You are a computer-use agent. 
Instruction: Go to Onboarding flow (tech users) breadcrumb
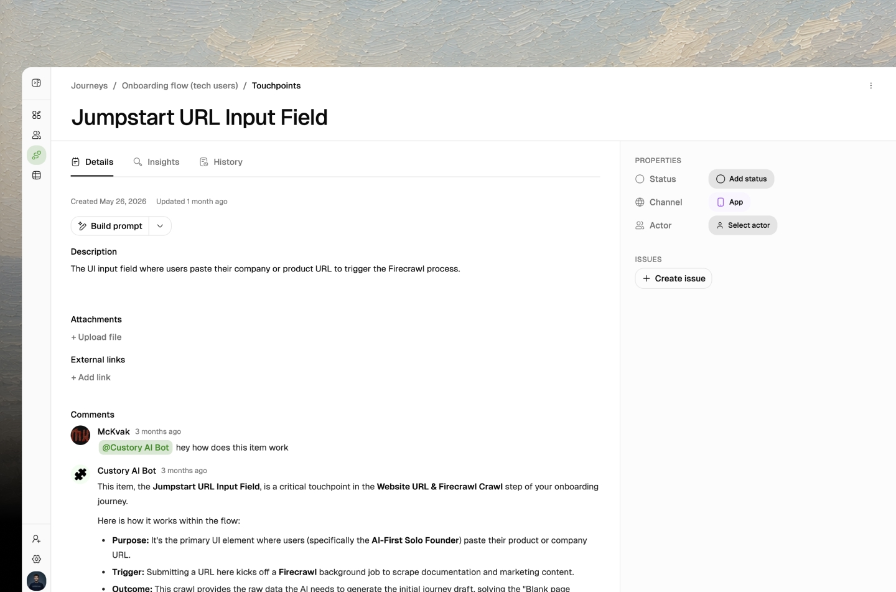(180, 86)
